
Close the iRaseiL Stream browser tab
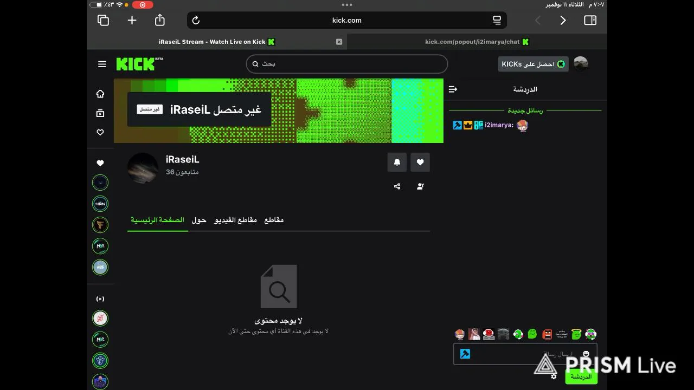point(339,42)
